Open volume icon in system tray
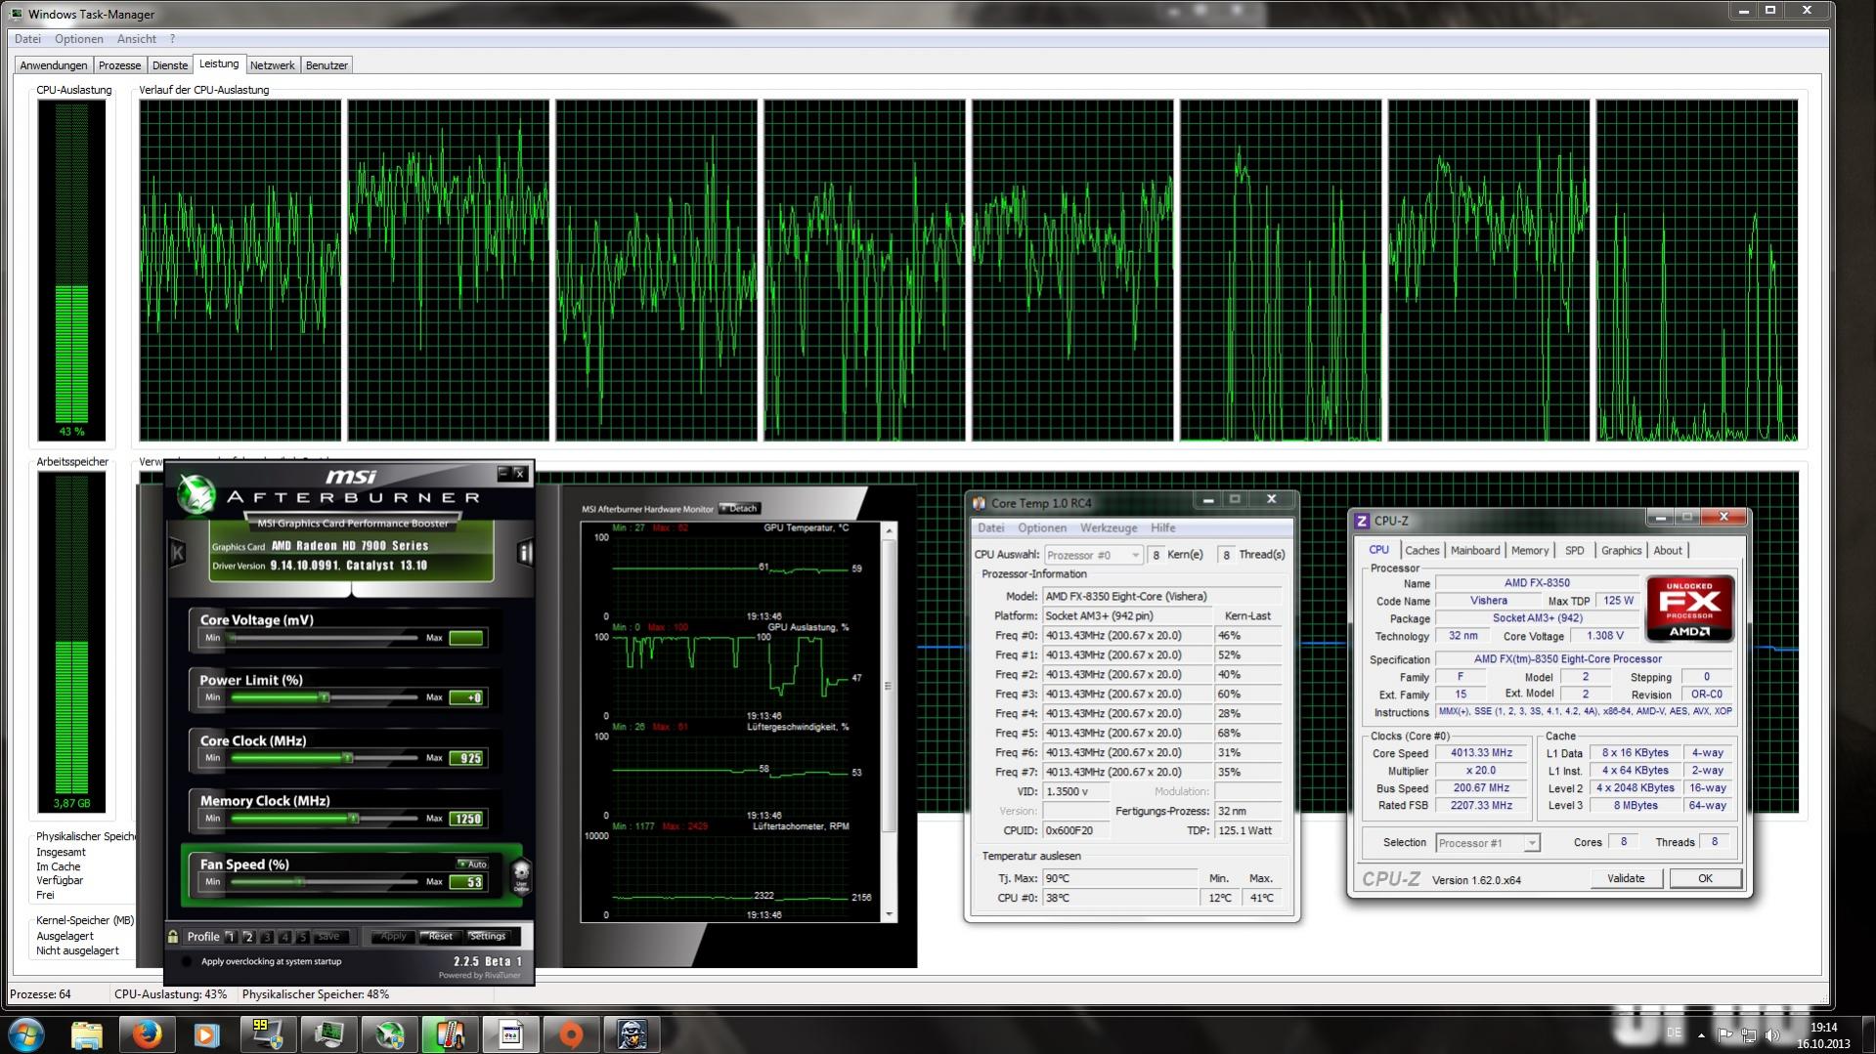This screenshot has height=1054, width=1876. 1771,1034
